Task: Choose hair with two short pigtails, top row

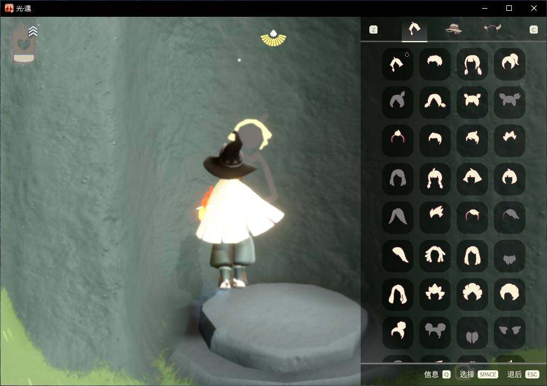Action: coord(472,64)
